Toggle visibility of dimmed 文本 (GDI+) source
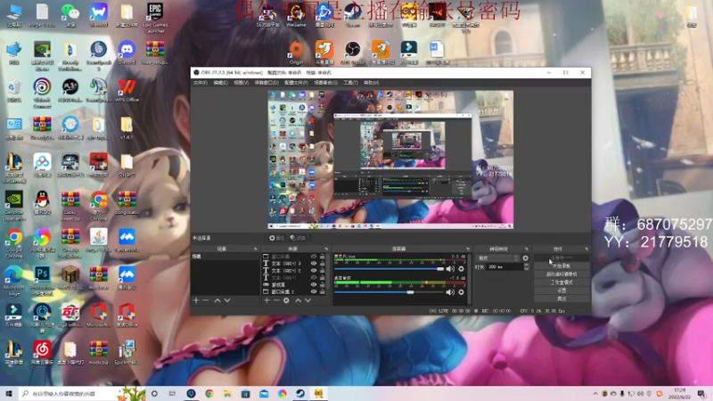Viewport: 713px width, 401px height. click(314, 277)
